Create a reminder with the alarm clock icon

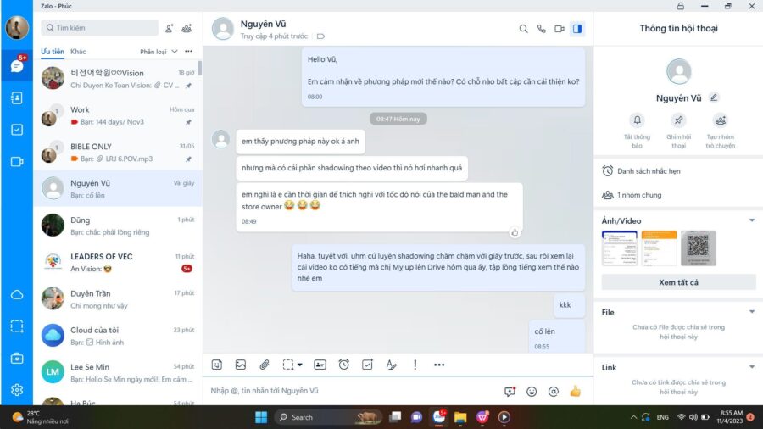tap(343, 365)
